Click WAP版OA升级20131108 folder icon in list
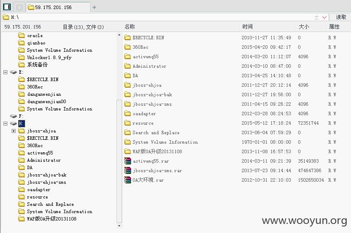351x233 pixels. [128, 151]
